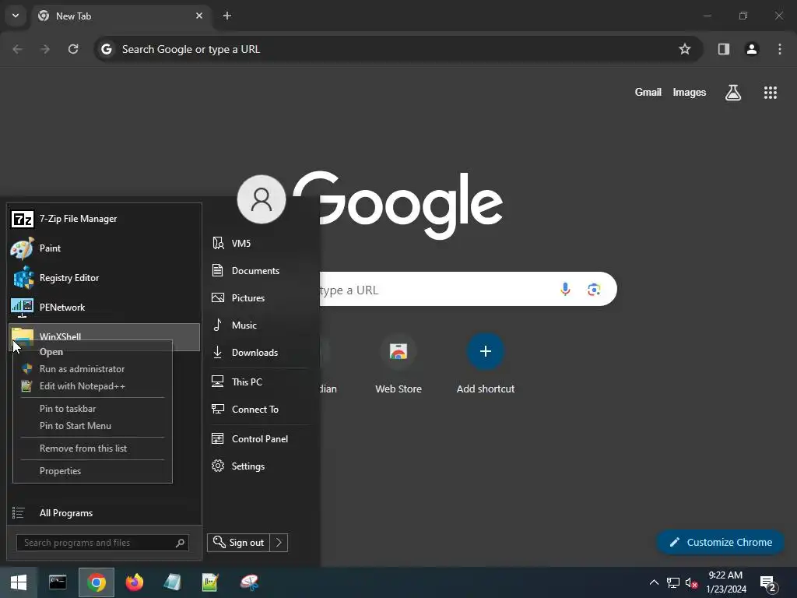Launch Firefox from the taskbar

135,582
